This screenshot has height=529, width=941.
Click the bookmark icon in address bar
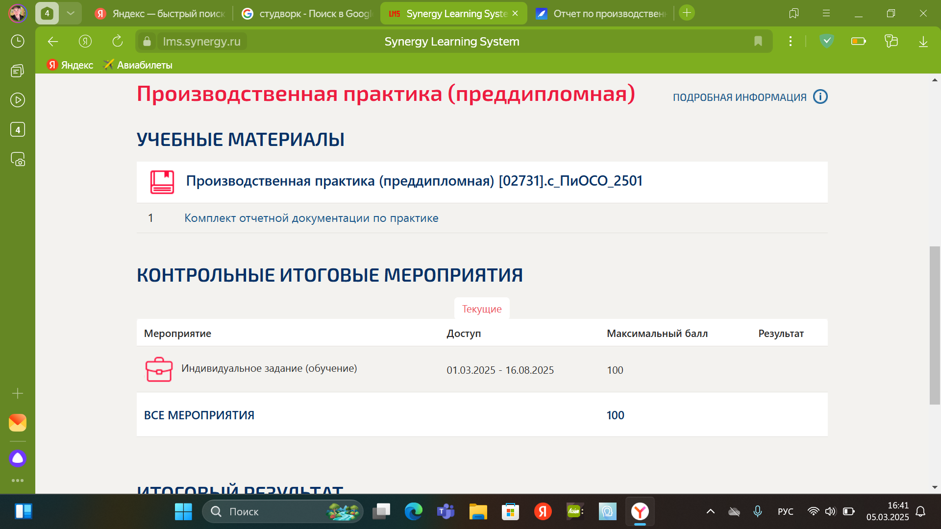758,42
